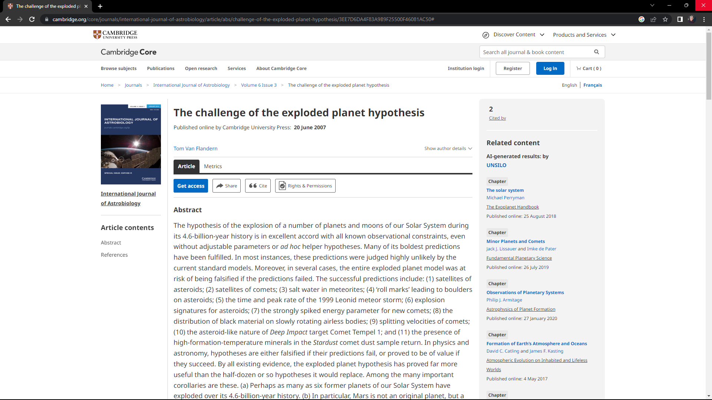The height and width of the screenshot is (400, 712).
Task: Click the search magnifier icon
Action: tap(596, 52)
